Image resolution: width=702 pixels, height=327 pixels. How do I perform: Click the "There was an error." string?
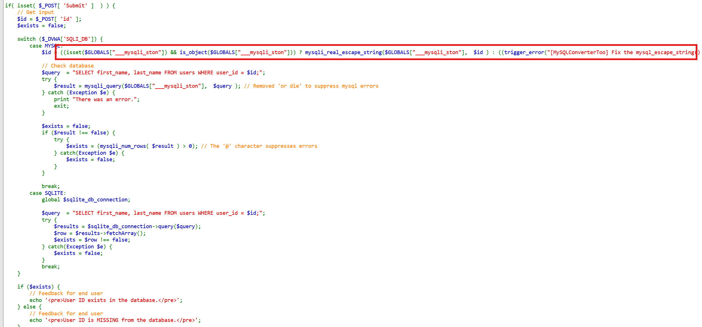click(105, 99)
